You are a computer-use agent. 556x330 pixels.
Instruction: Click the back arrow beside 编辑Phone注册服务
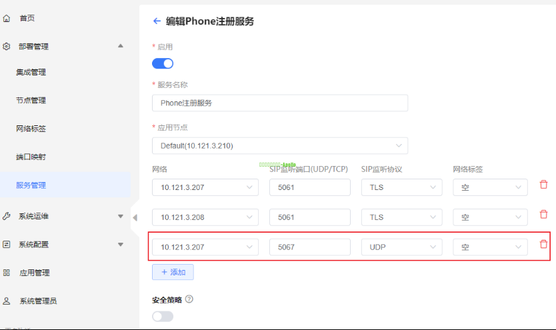pos(157,21)
